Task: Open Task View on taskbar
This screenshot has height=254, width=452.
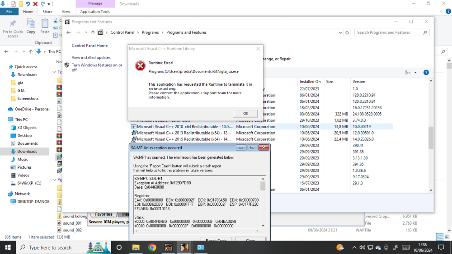Action: click(119, 247)
